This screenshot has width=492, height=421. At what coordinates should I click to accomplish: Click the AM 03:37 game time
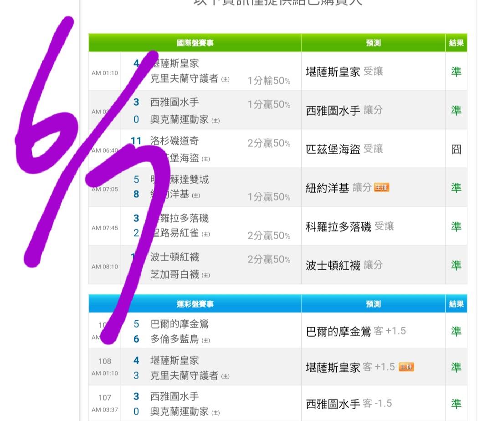(105, 410)
